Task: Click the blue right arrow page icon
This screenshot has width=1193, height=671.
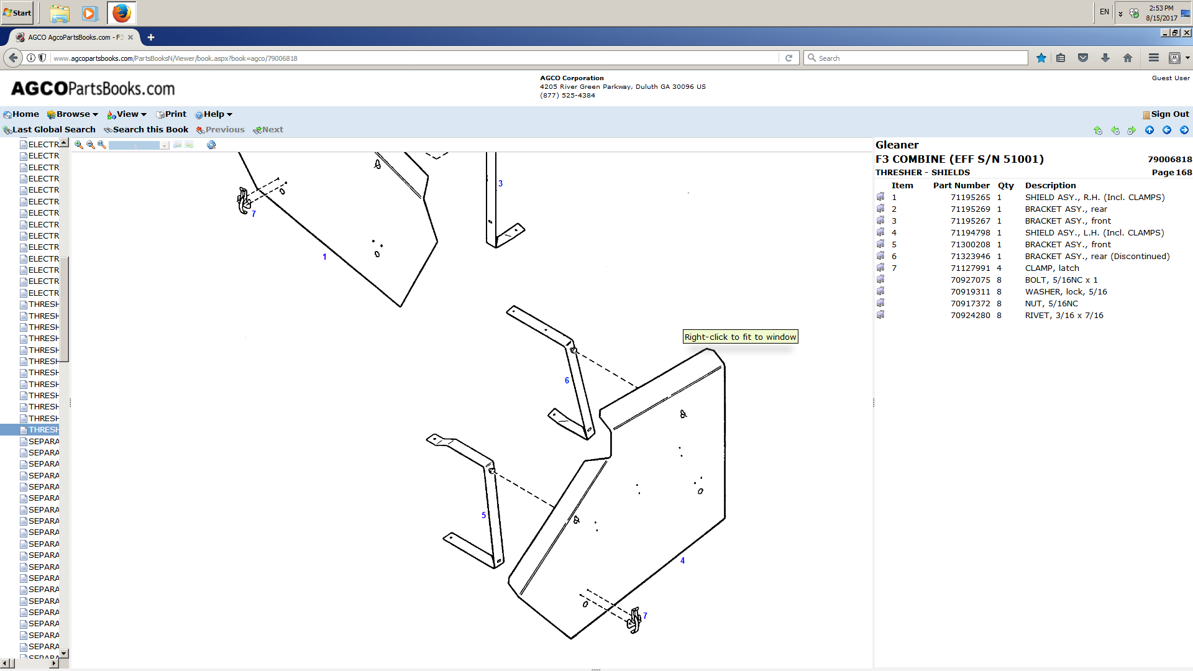Action: [1184, 130]
